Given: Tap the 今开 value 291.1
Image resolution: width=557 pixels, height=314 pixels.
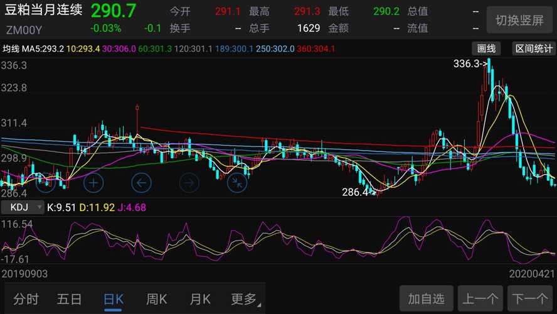Looking at the screenshot, I should pyautogui.click(x=228, y=11).
